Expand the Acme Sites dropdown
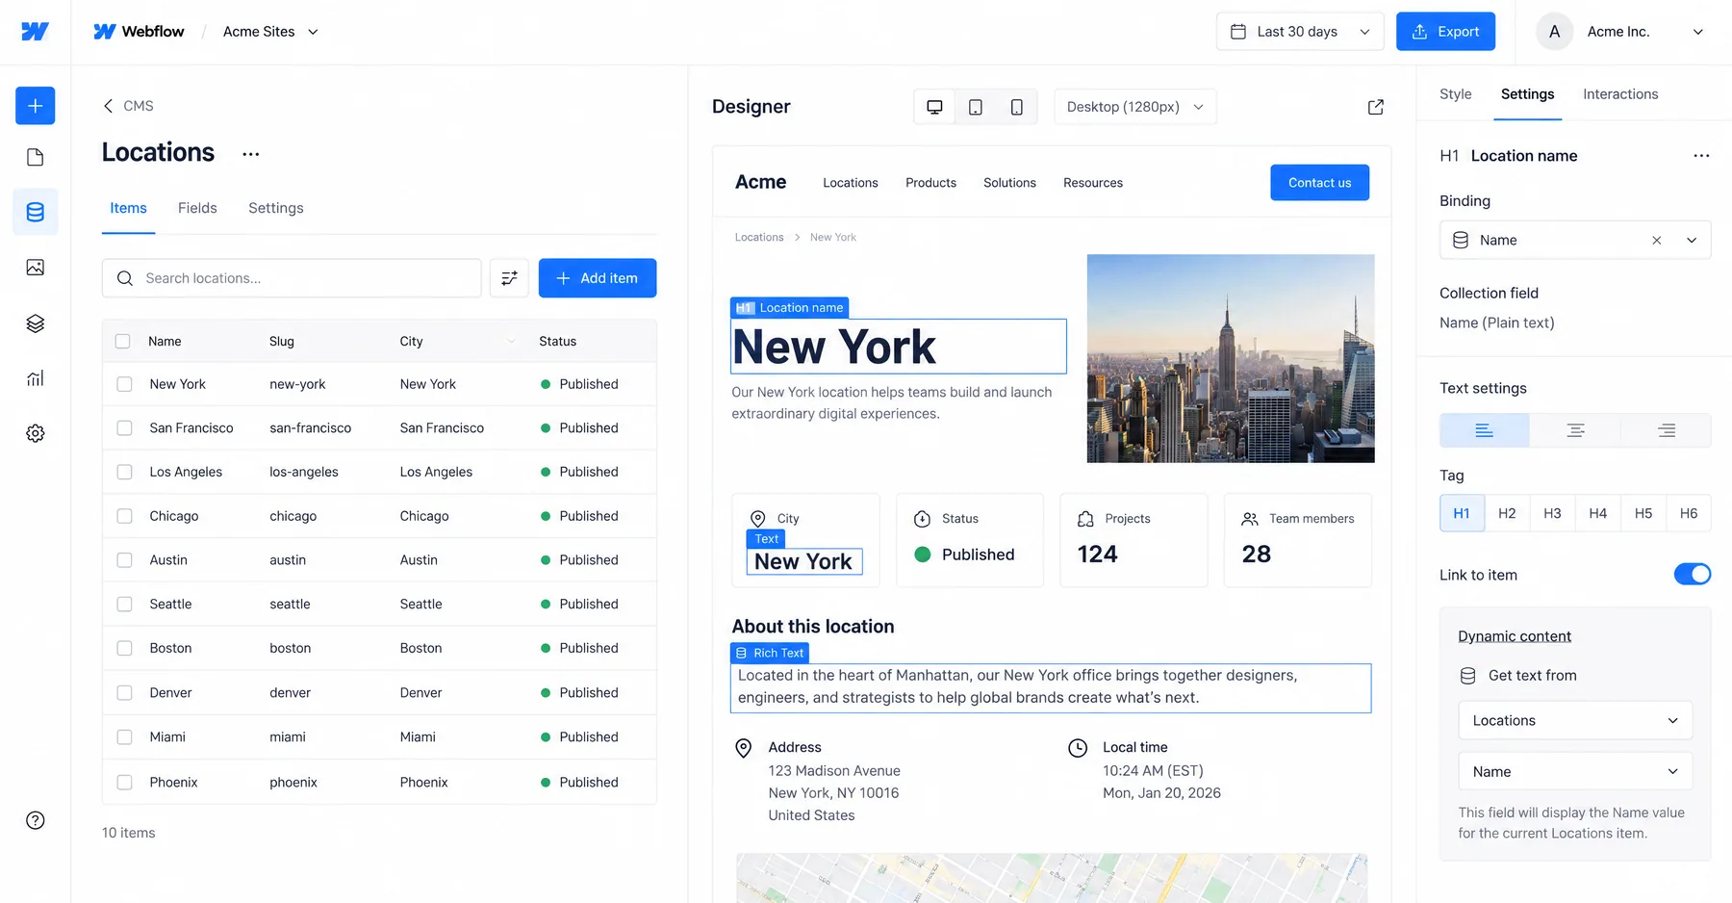The image size is (1732, 903). click(270, 32)
